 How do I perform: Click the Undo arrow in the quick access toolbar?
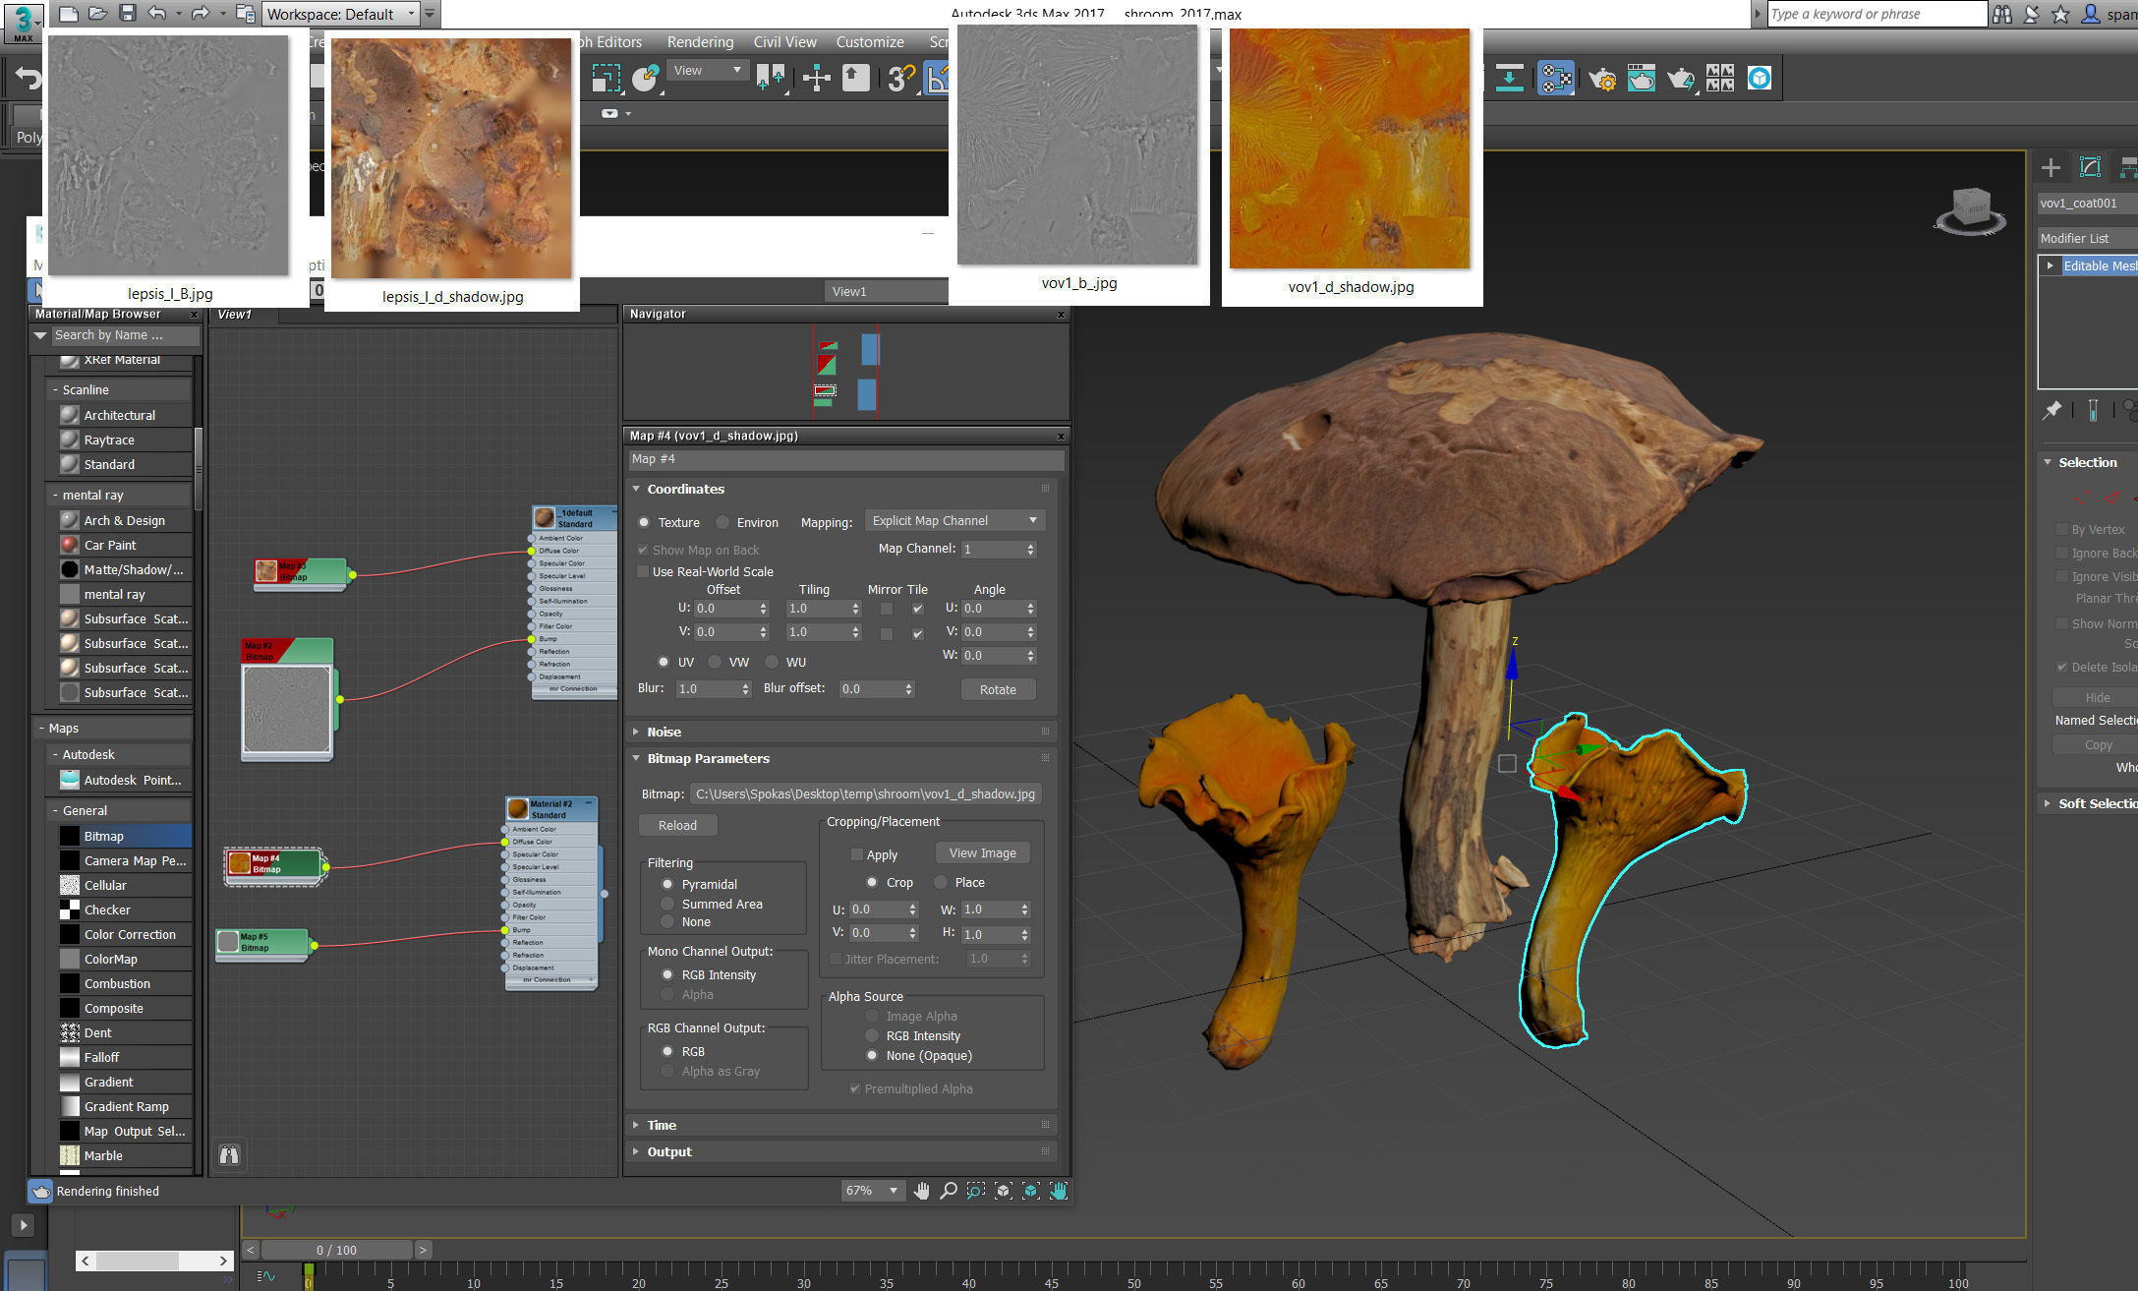point(156,14)
